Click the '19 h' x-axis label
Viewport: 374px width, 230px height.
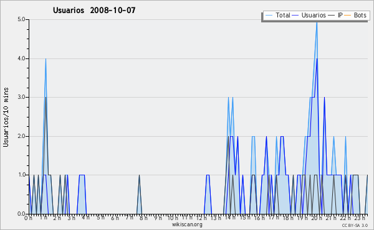302,218
